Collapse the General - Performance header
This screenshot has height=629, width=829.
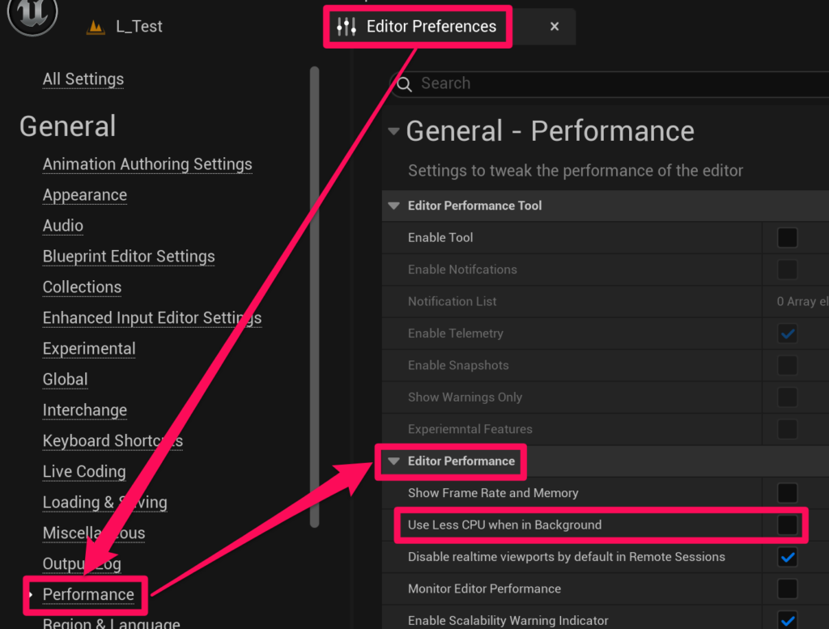393,131
